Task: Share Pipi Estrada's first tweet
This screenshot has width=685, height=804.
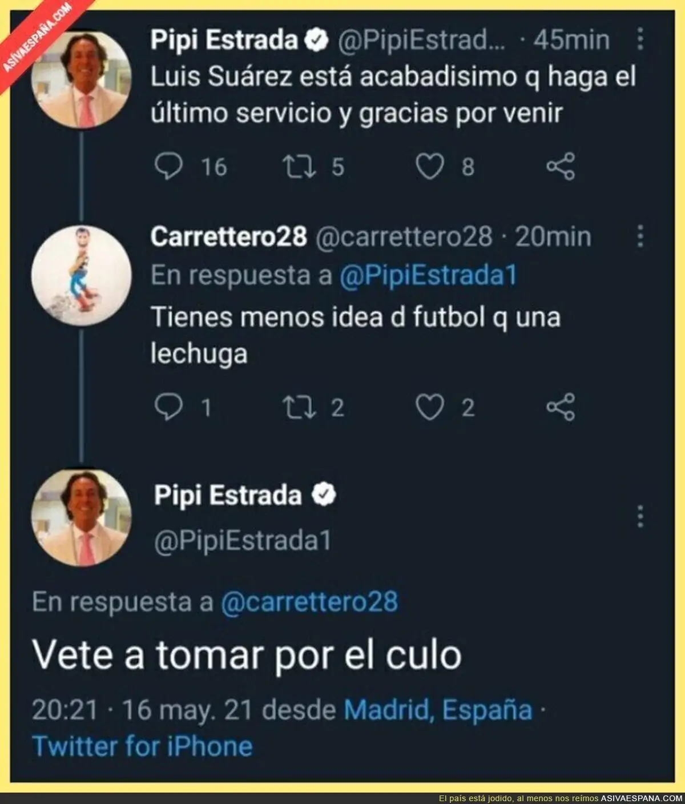Action: pyautogui.click(x=561, y=167)
